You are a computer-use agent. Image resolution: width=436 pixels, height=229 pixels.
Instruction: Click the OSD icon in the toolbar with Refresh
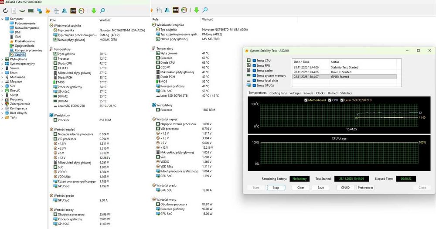click(73, 10)
